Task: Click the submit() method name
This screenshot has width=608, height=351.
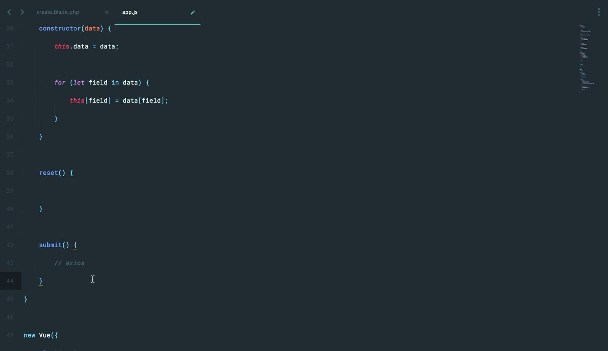Action: click(x=50, y=245)
